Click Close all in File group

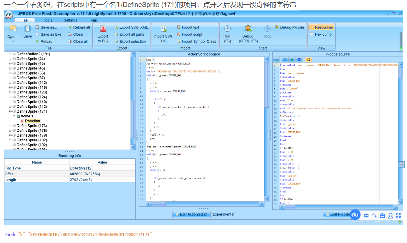[x=78, y=42]
